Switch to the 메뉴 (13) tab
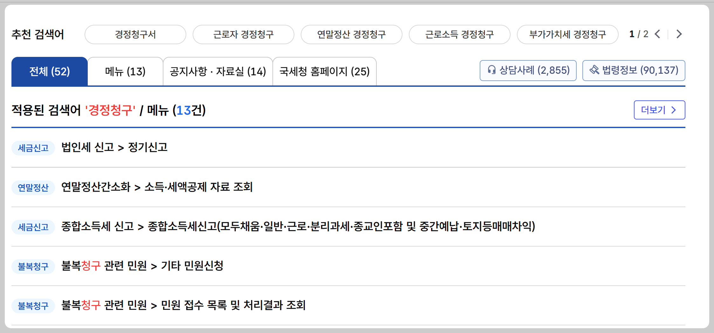Screen dimensions: 714x333 tap(125, 72)
